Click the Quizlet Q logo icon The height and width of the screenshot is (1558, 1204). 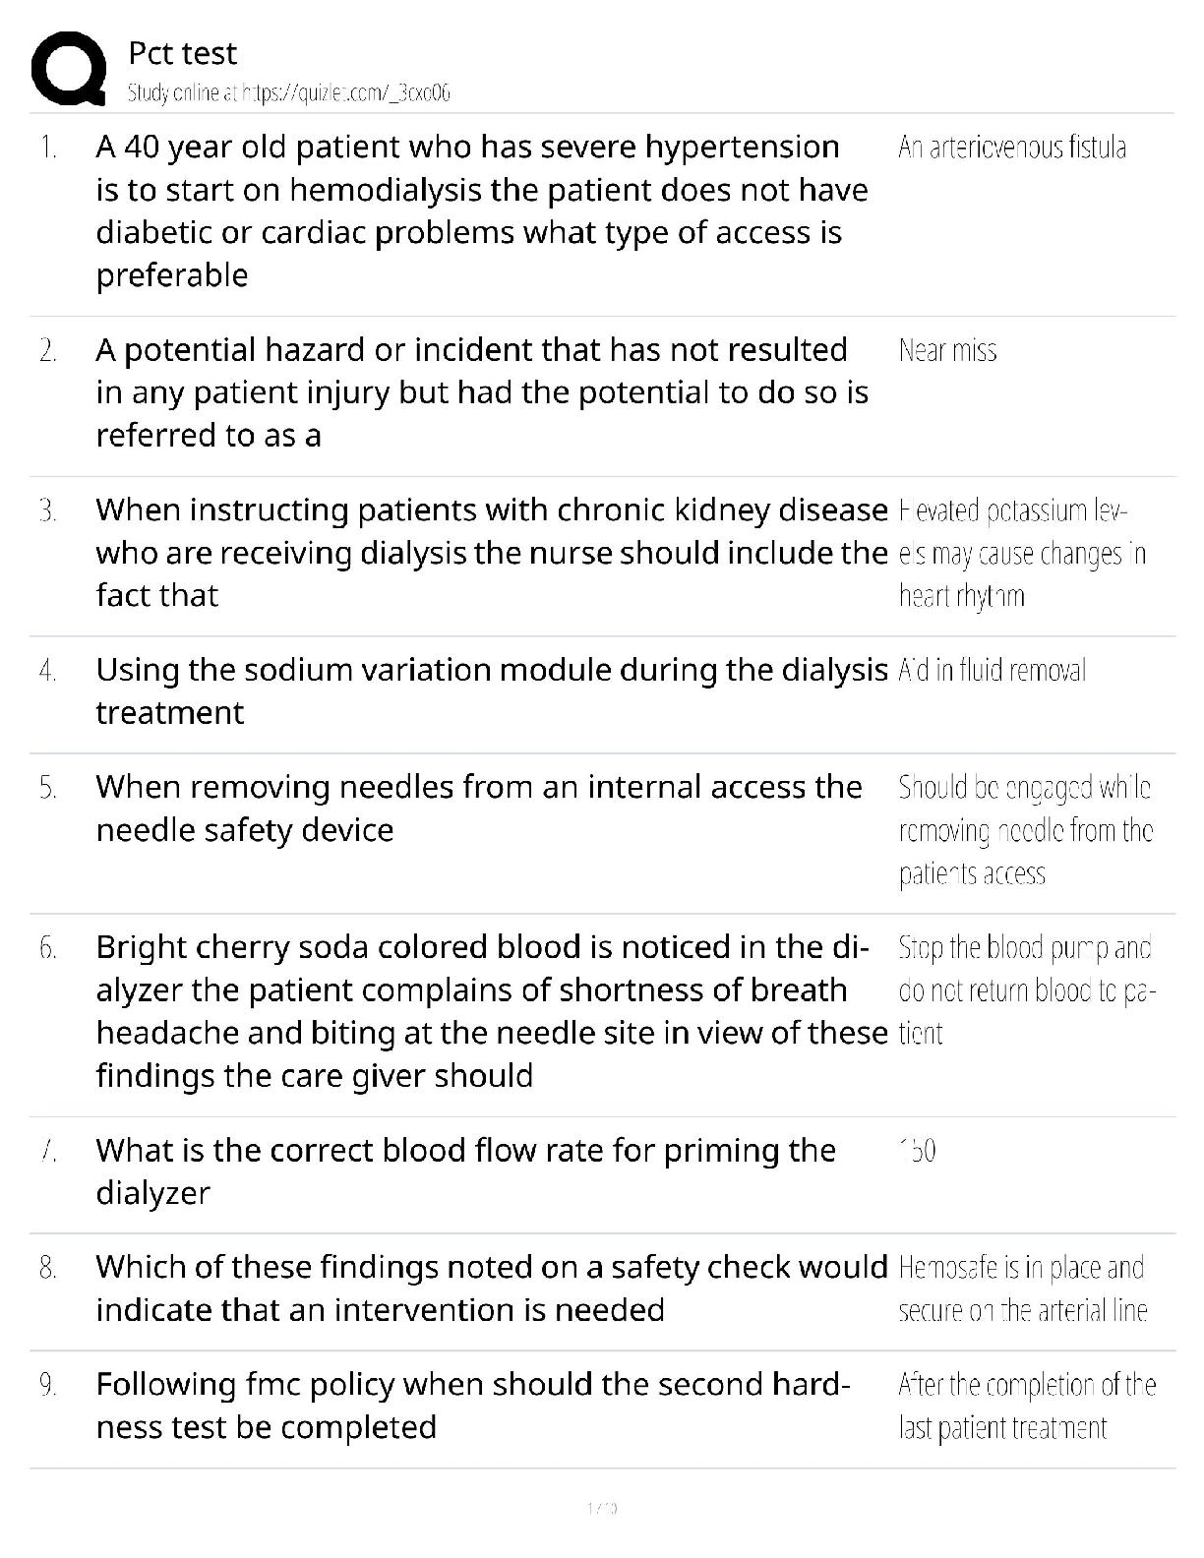[68, 68]
